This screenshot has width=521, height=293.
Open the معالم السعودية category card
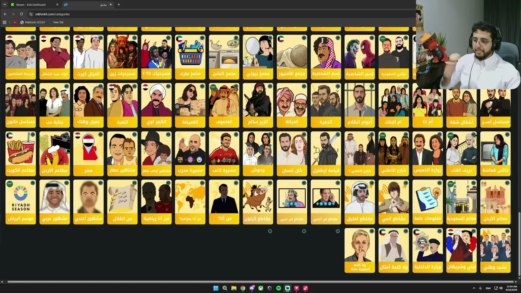click(x=462, y=202)
